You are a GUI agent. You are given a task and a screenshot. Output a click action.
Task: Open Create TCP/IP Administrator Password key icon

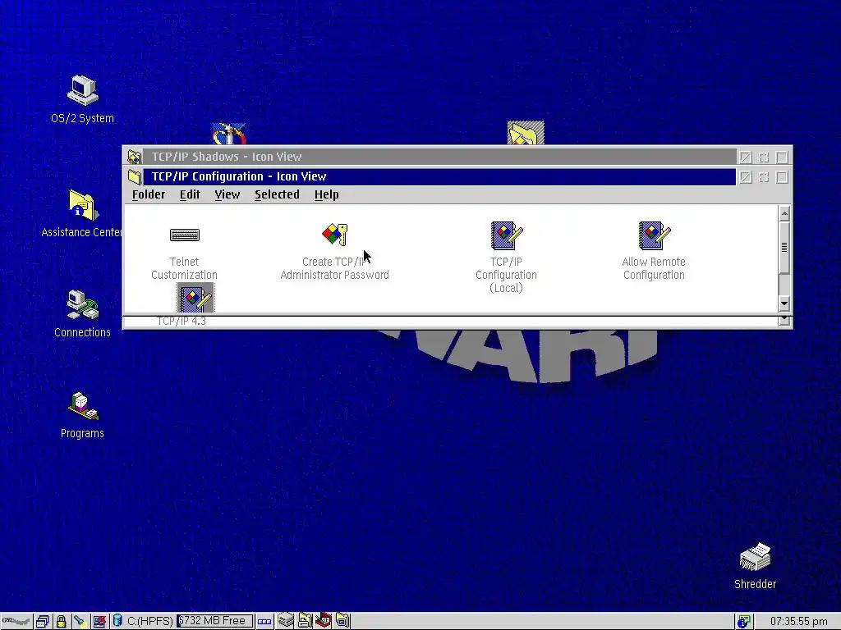click(x=335, y=235)
